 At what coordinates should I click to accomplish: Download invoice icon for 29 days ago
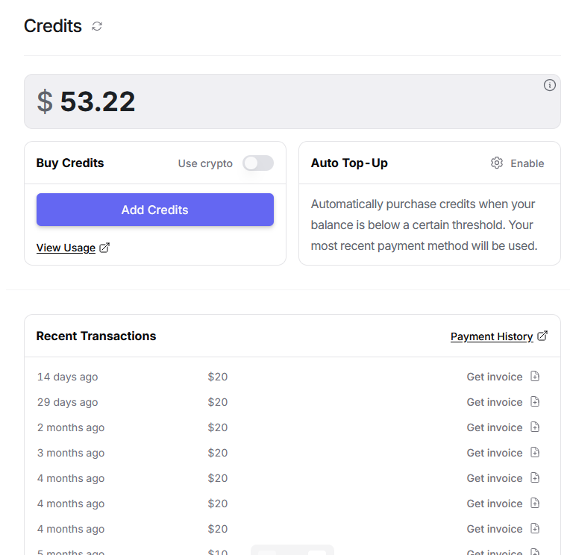pyautogui.click(x=535, y=401)
